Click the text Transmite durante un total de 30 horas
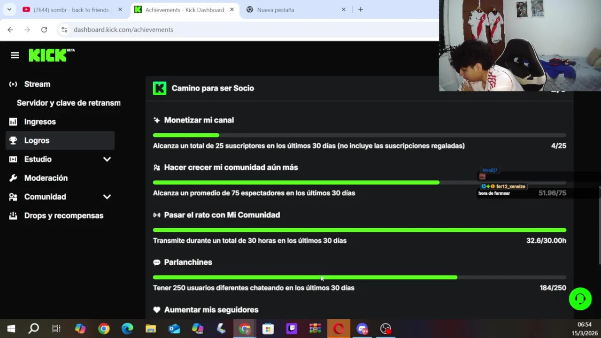601x338 pixels. point(250,241)
